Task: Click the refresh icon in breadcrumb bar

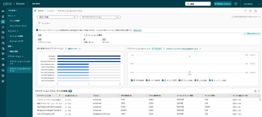Action: coord(245,11)
